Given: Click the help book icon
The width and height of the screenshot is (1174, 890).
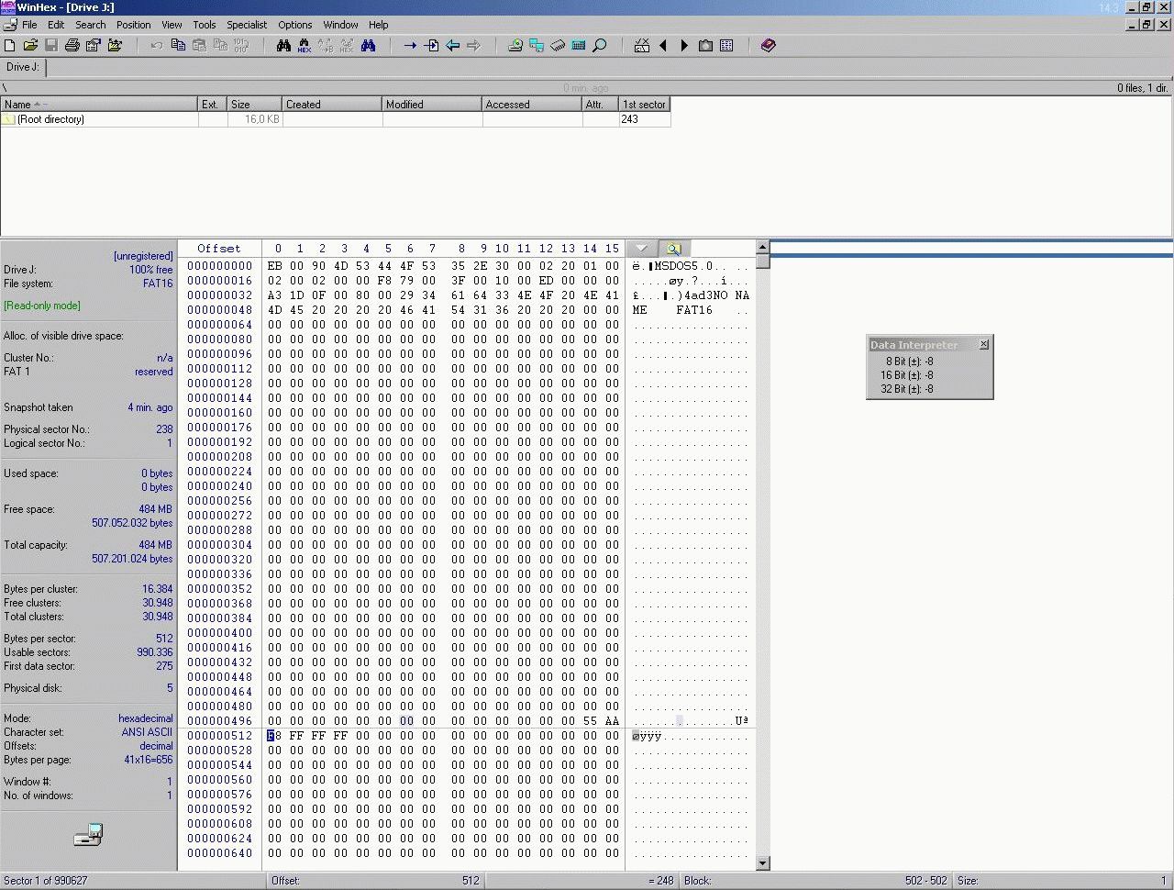Looking at the screenshot, I should [x=769, y=45].
